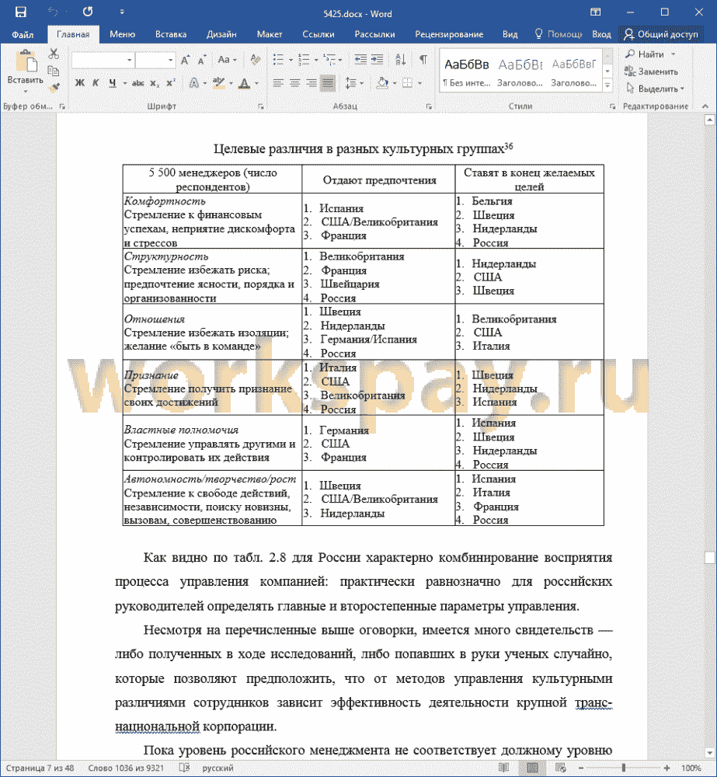Click the Вход (Sign in) link
The height and width of the screenshot is (777, 717).
click(x=601, y=34)
